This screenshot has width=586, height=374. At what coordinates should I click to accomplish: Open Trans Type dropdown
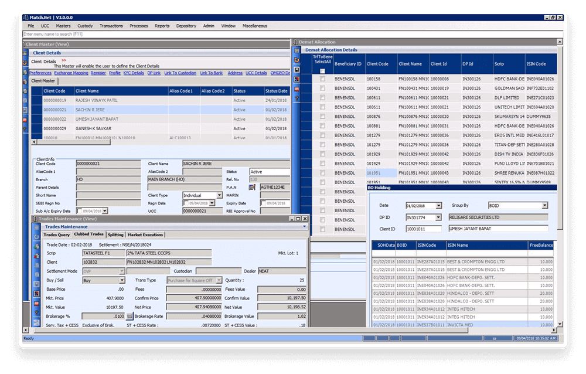point(219,280)
